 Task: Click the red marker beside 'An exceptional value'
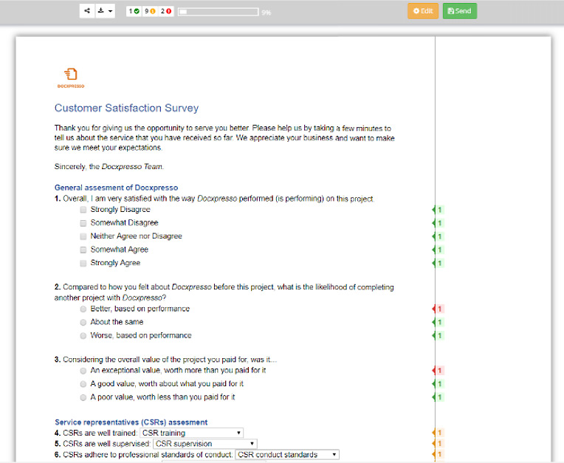point(438,370)
